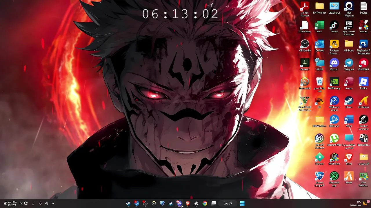The height and width of the screenshot is (208, 371).
Task: Launch uTorrent Web
Action: (x=334, y=140)
